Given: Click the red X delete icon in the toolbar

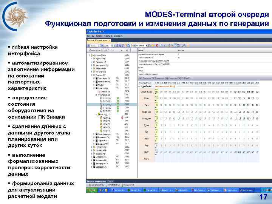Looking at the screenshot, I should [x=157, y=46].
